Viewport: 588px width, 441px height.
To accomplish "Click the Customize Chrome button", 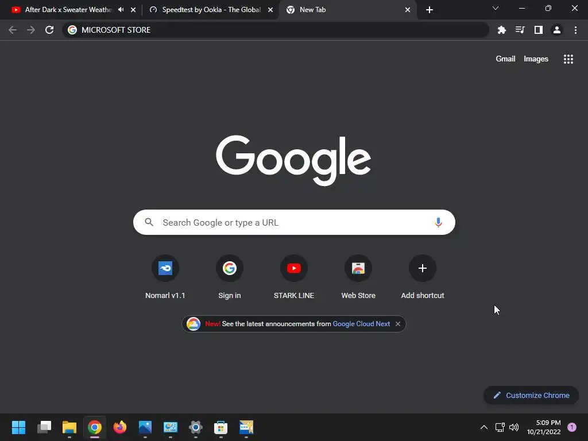I will point(531,395).
